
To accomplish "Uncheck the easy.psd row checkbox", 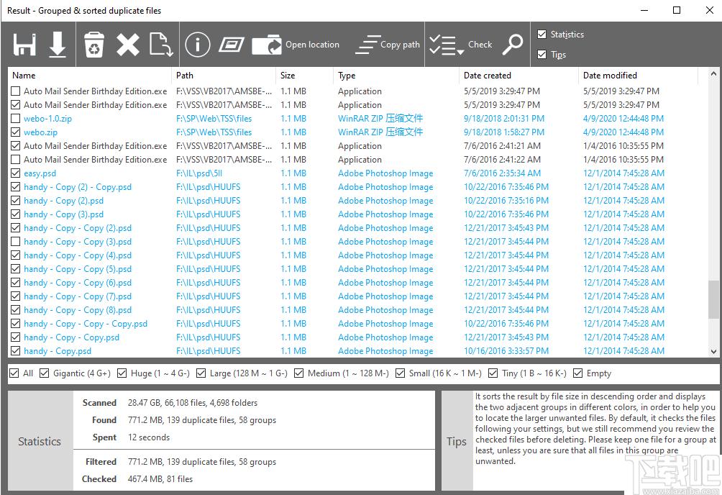I will click(15, 173).
